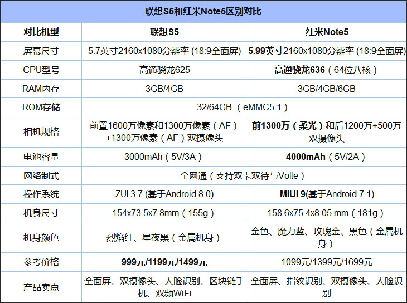
Task: Click the 前置1600万像素 camera spec cell
Action: [x=164, y=132]
